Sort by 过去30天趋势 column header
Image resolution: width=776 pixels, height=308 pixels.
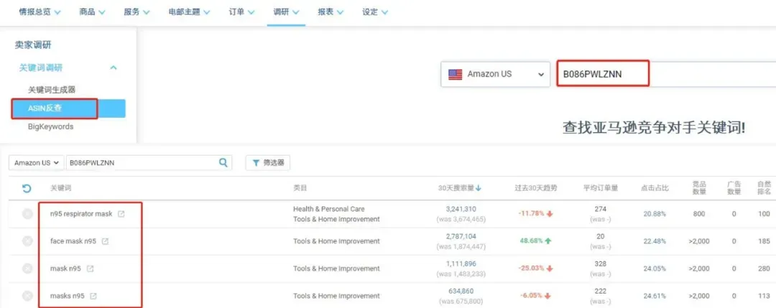pos(535,188)
